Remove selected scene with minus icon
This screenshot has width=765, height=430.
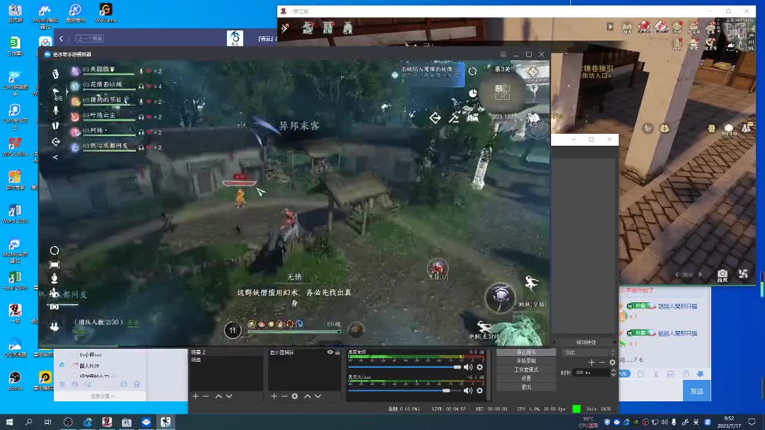click(206, 396)
